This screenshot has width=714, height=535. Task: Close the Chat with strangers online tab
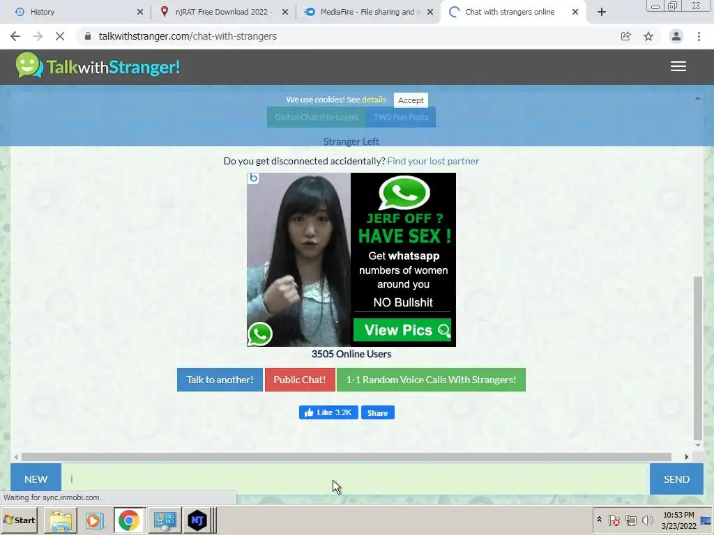coord(575,12)
